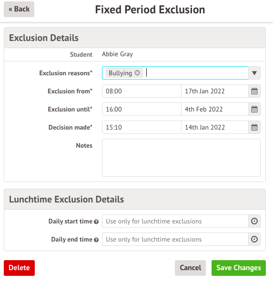Edit the Decision made time 15:10
Viewport: 273px width, 283px height.
pos(142,127)
